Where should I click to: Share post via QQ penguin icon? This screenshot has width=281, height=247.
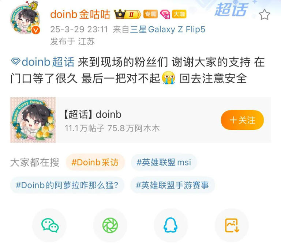pos(171,225)
